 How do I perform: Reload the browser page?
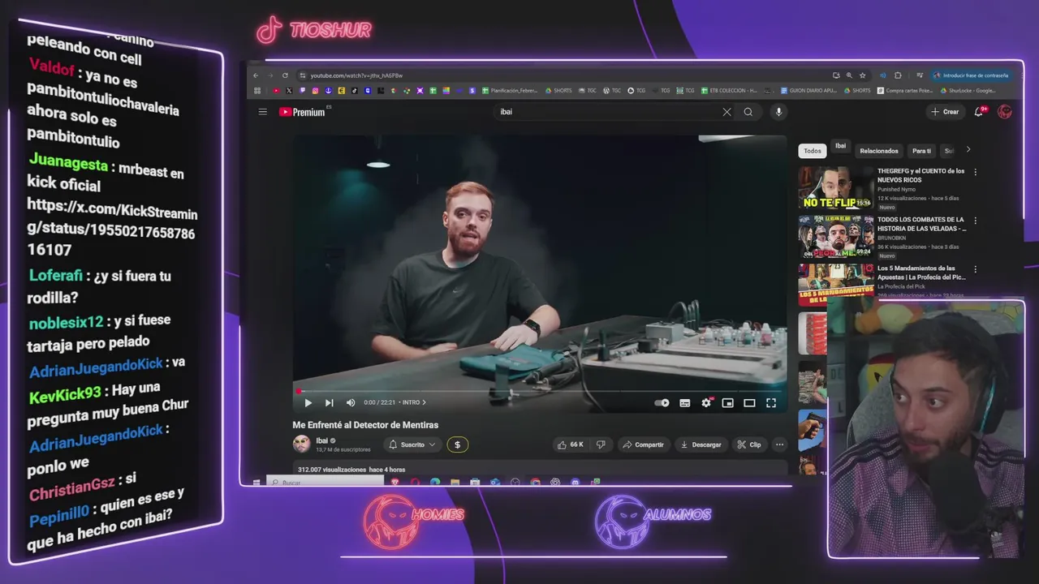[x=285, y=75]
